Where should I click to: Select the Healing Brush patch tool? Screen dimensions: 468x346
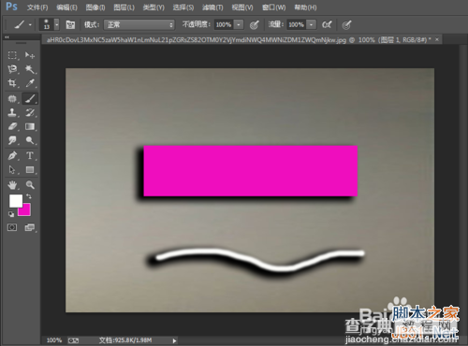pyautogui.click(x=12, y=99)
